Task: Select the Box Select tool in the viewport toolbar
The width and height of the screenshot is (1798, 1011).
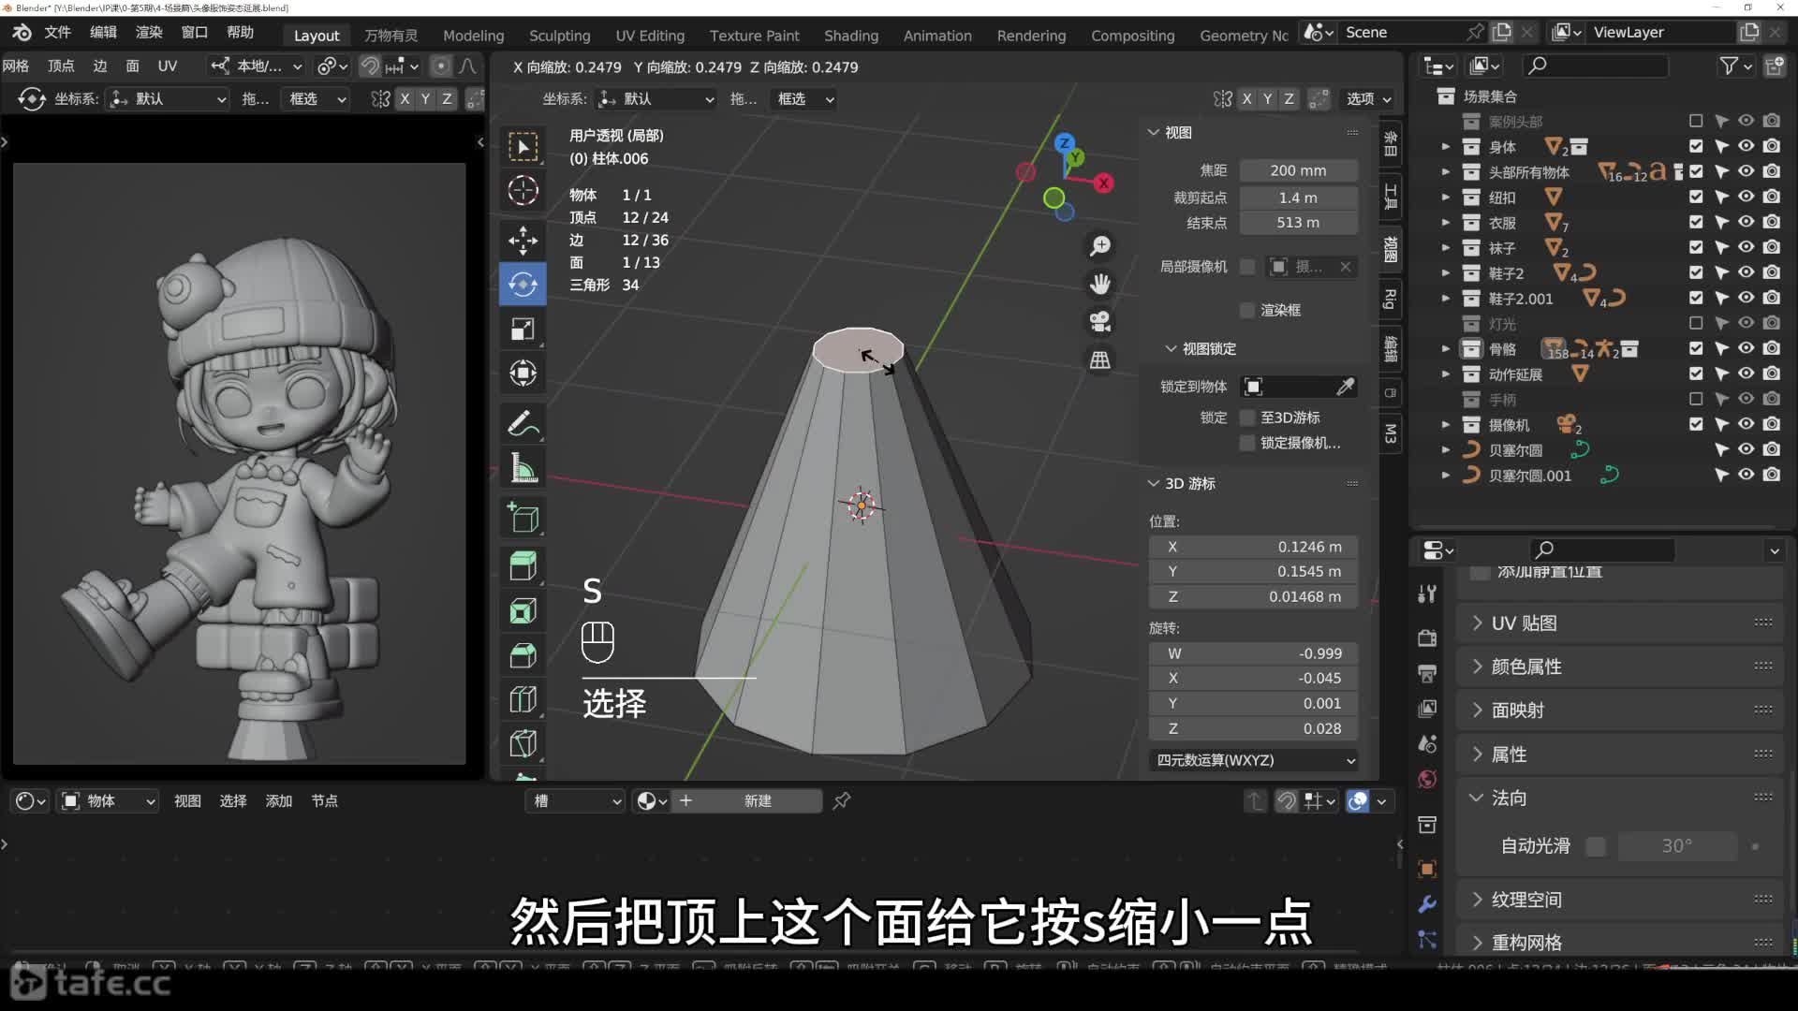Action: click(523, 147)
